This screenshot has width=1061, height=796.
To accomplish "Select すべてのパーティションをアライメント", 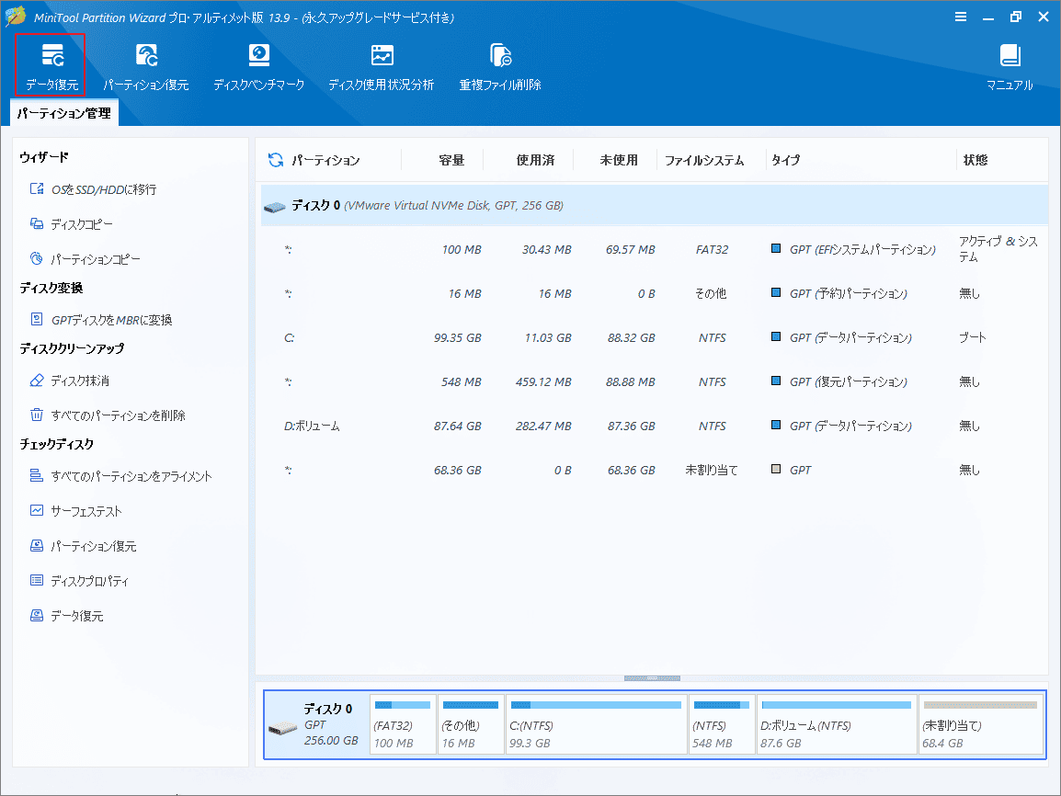I will coord(121,476).
